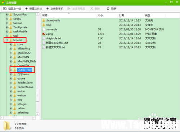Click the weiyun folder icon in tree

click(15, 96)
